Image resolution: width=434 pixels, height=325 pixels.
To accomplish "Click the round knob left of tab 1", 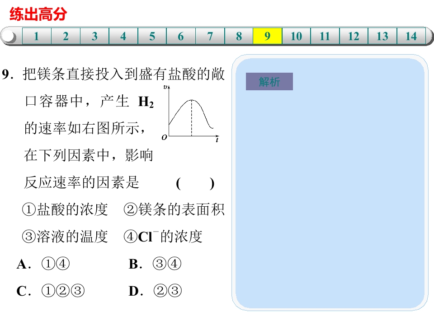I will (9, 36).
